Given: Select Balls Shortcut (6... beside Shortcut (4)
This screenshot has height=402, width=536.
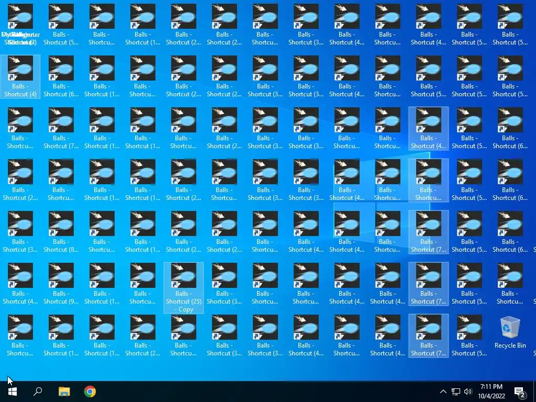Looking at the screenshot, I should pos(61,76).
